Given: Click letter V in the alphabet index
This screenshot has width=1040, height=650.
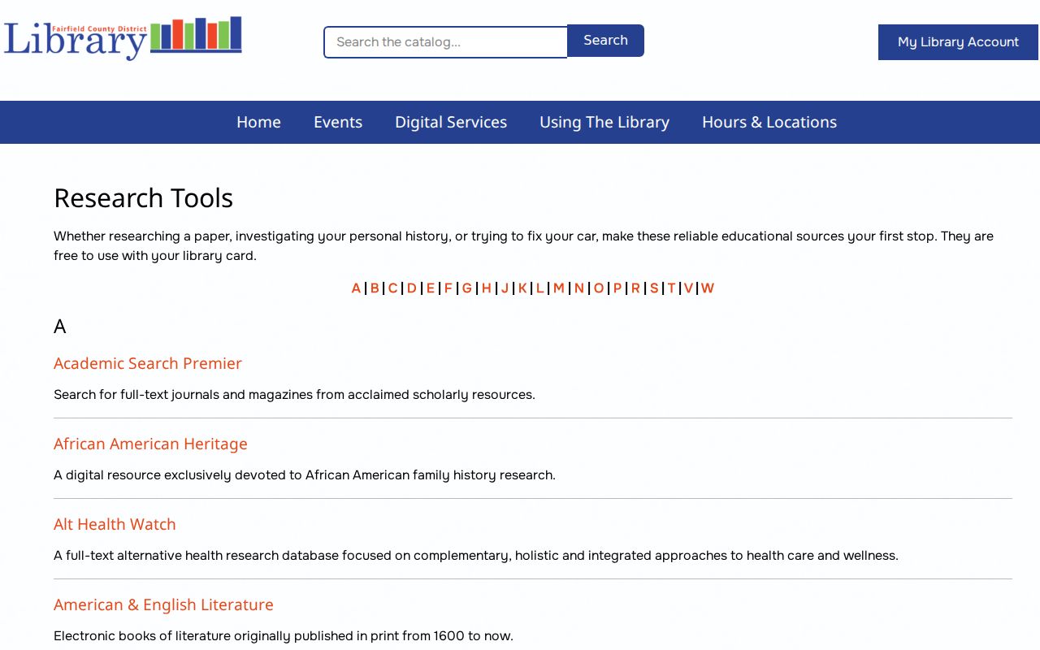Looking at the screenshot, I should click(x=688, y=288).
